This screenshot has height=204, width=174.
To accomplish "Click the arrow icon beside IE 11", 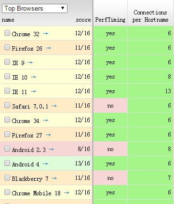I will [x=33, y=91].
